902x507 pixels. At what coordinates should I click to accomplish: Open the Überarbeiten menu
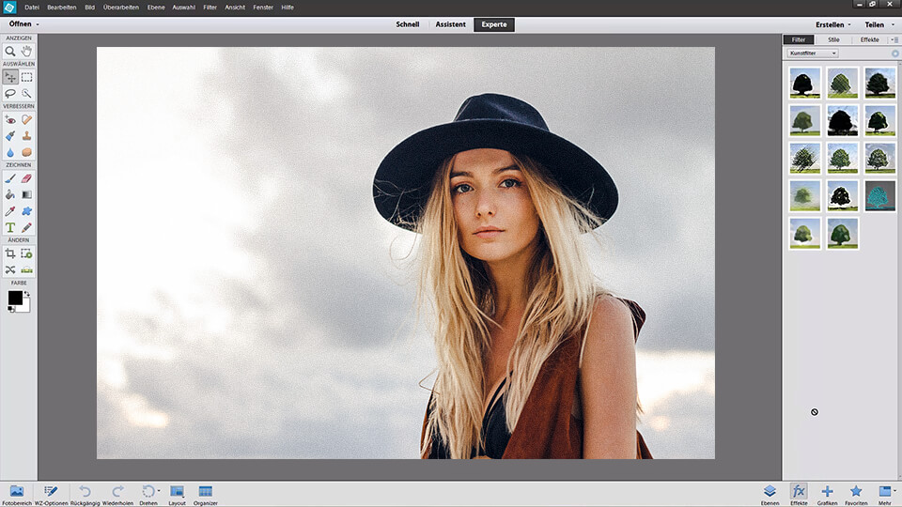[x=121, y=8]
